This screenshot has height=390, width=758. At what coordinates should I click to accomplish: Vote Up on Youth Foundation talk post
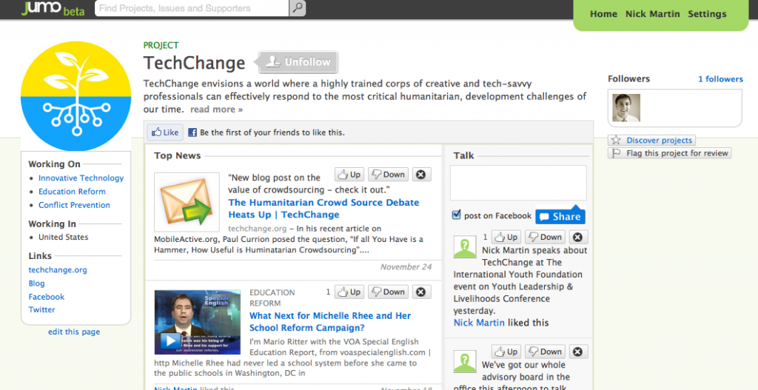[x=506, y=237]
